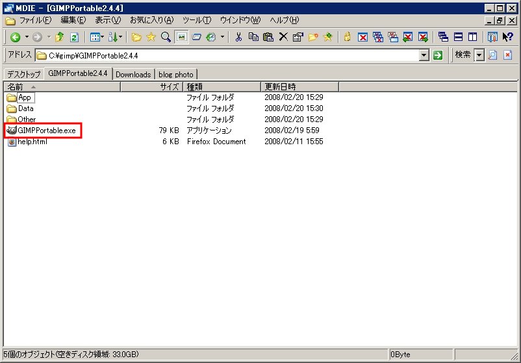Viewport: 521px width, 363px height.
Task: Expand the view mode dropdown arrow
Action: (x=103, y=37)
